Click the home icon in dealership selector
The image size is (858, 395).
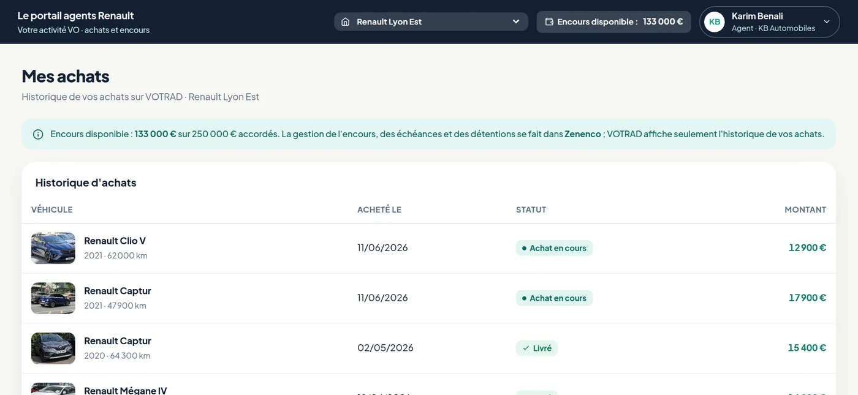click(346, 22)
